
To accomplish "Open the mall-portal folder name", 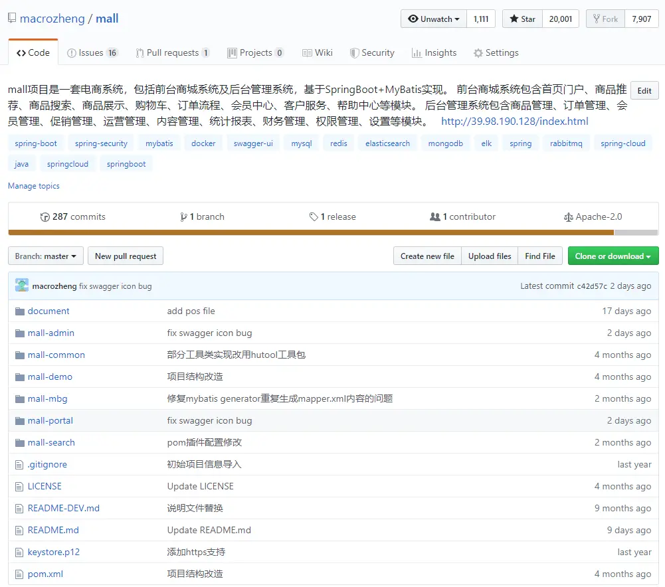I will click(50, 421).
